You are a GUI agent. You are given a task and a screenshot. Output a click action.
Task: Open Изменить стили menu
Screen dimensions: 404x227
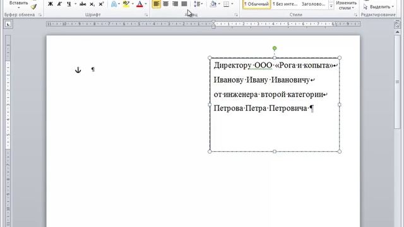[346, 5]
